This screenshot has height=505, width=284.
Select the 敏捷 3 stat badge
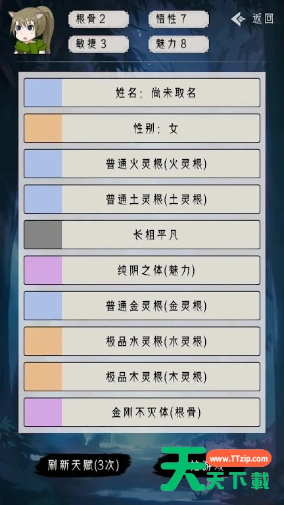[x=99, y=44]
